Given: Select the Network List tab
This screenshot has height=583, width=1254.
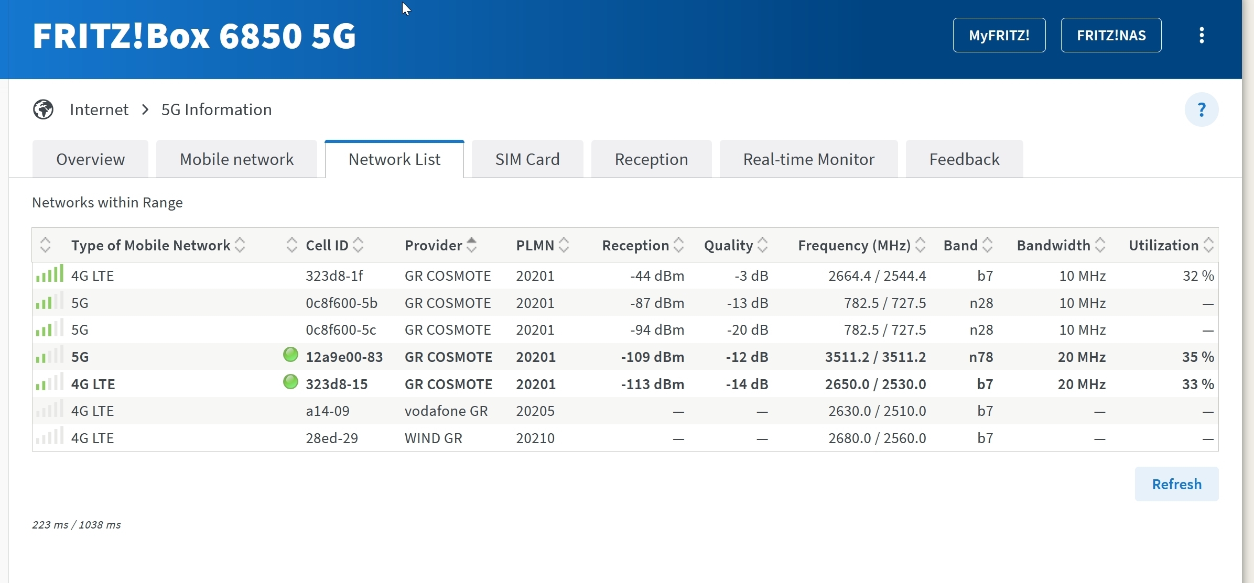Looking at the screenshot, I should [x=394, y=159].
